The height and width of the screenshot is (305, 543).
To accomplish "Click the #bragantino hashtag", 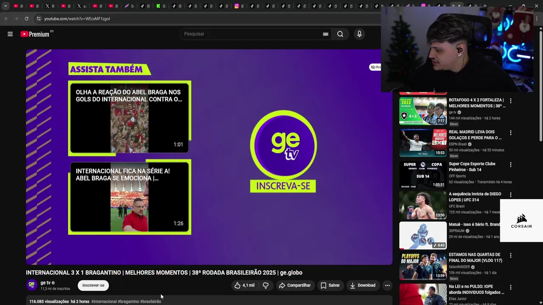I will coord(129,302).
